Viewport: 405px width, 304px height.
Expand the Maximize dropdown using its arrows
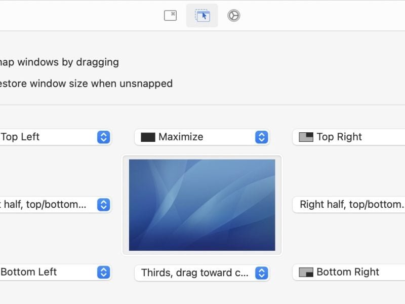click(x=261, y=137)
